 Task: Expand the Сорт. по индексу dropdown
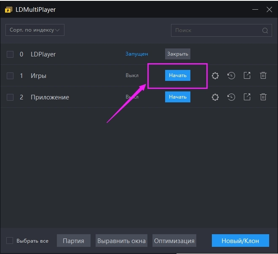click(x=35, y=30)
